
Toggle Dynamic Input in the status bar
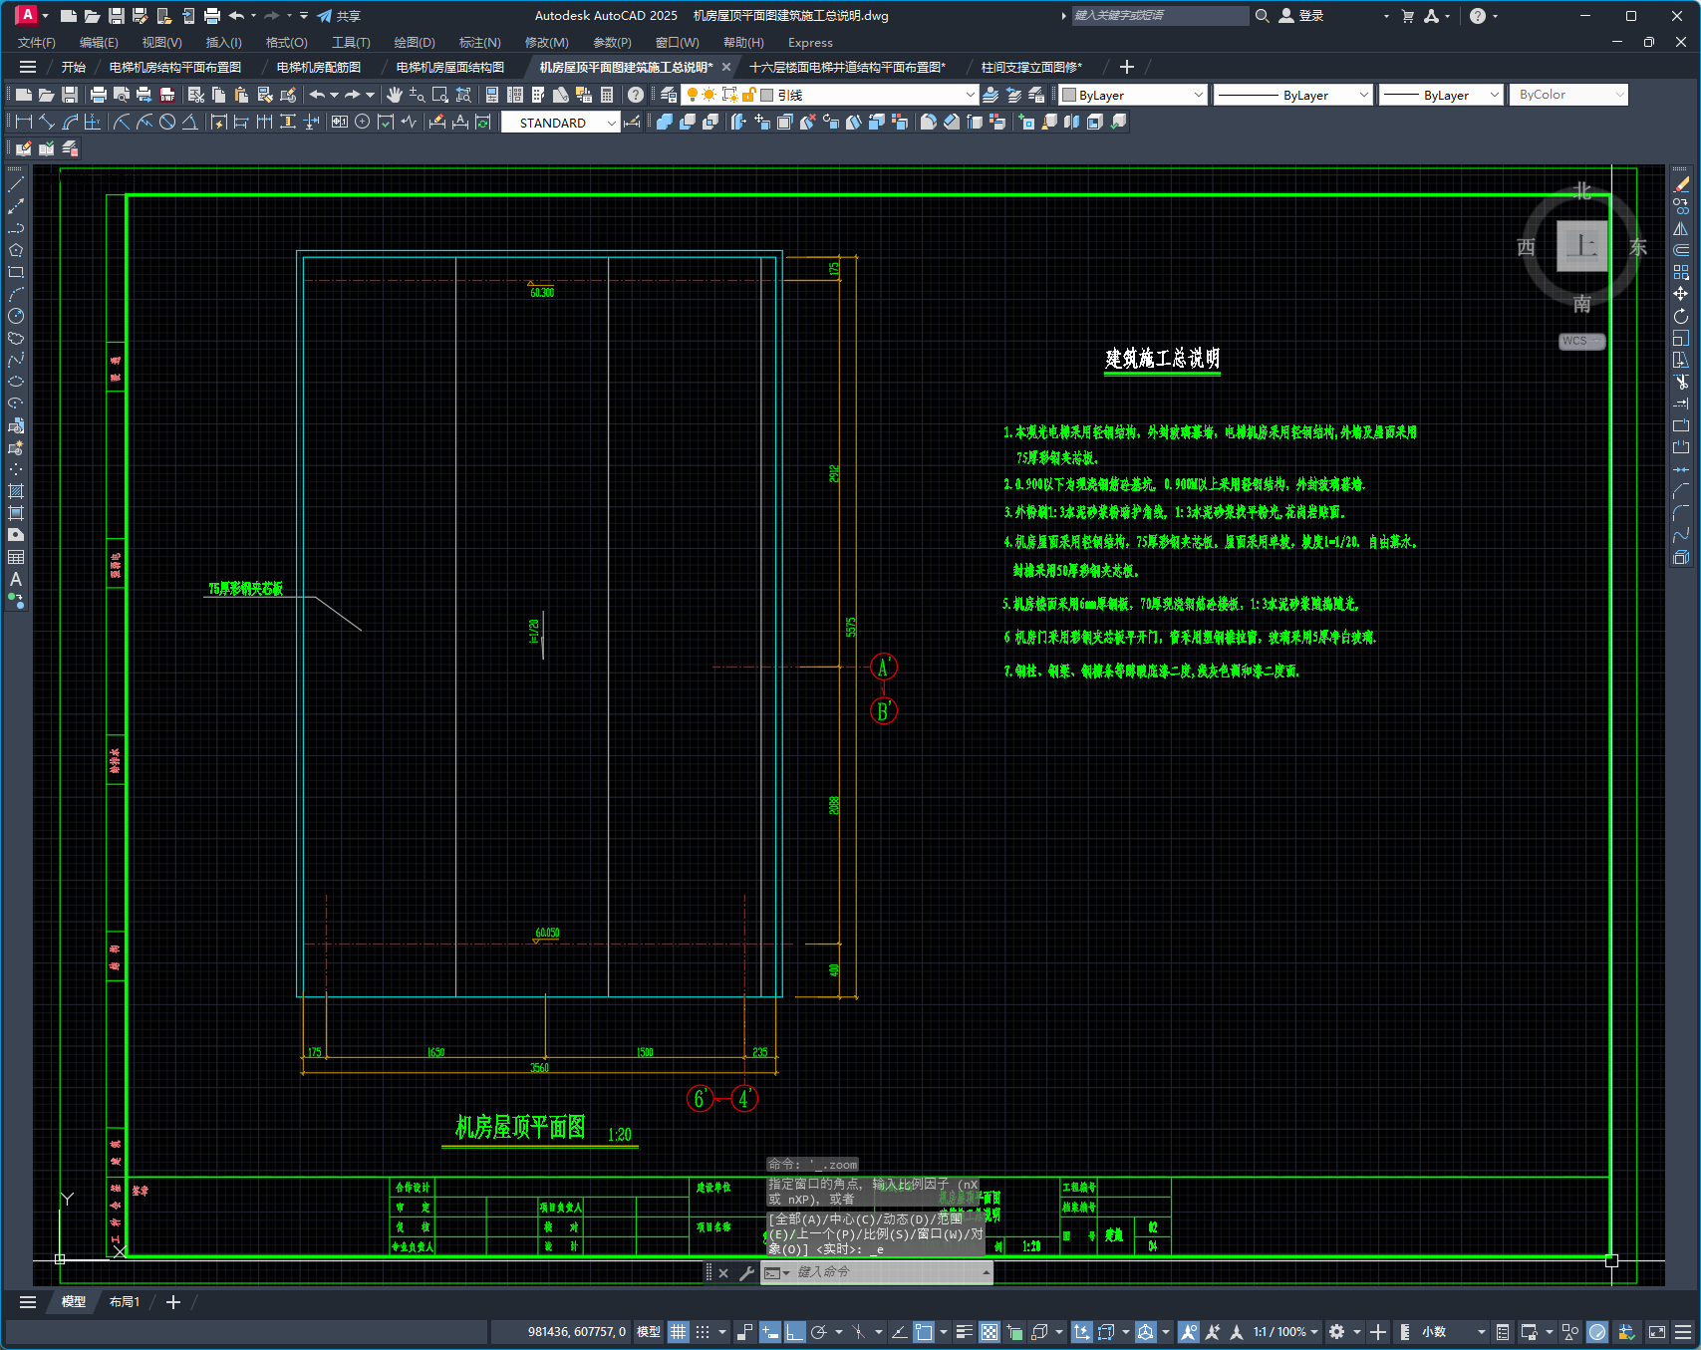pos(769,1332)
